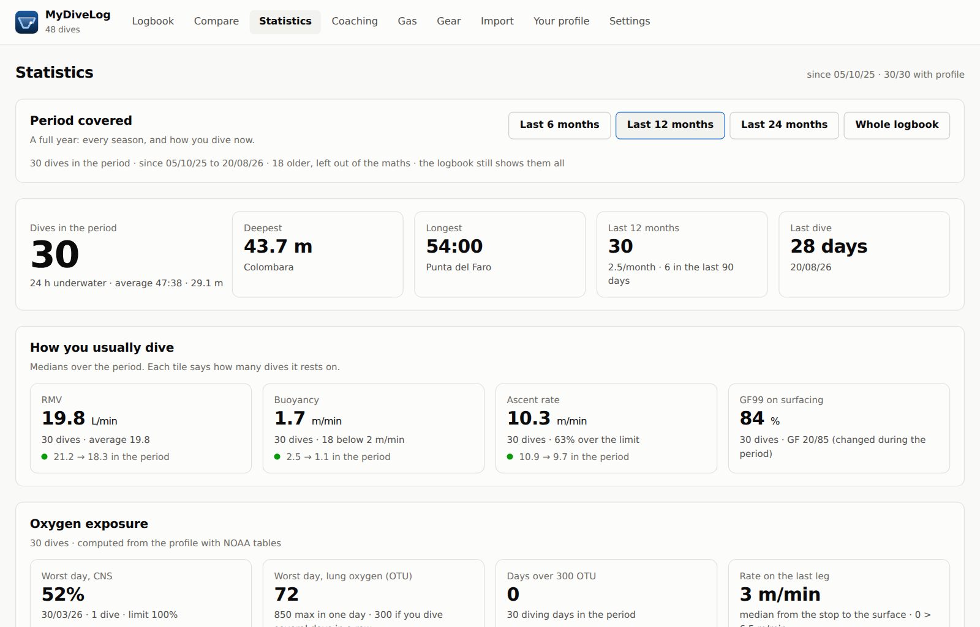The width and height of the screenshot is (980, 627).
Task: Select the Last 12 months period
Action: 670,125
